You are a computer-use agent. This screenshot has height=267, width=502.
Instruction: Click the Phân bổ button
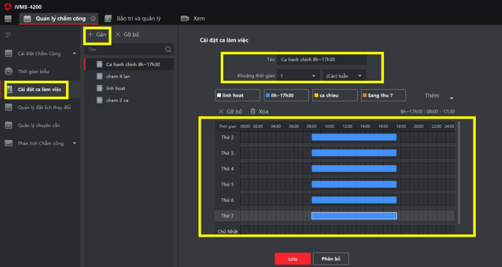coord(331,259)
